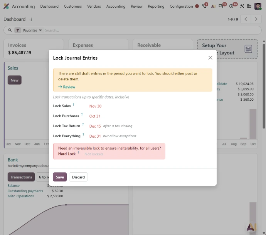Screen dimensions: 266x235
Task: Open the debug tools wrench icon
Action: point(242,6)
